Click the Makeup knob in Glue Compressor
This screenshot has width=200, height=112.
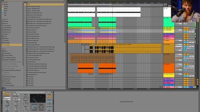coord(41,107)
